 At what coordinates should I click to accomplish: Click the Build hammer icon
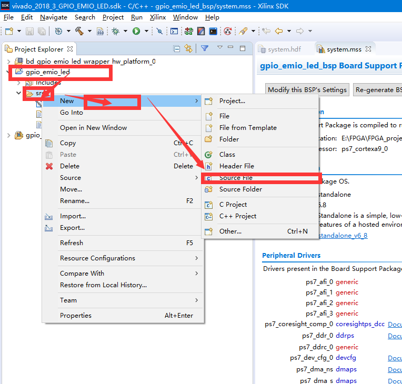pyautogui.click(x=79, y=31)
